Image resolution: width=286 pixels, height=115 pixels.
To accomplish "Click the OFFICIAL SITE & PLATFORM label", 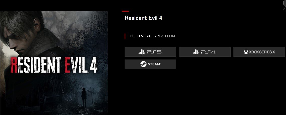I will 152,36.
